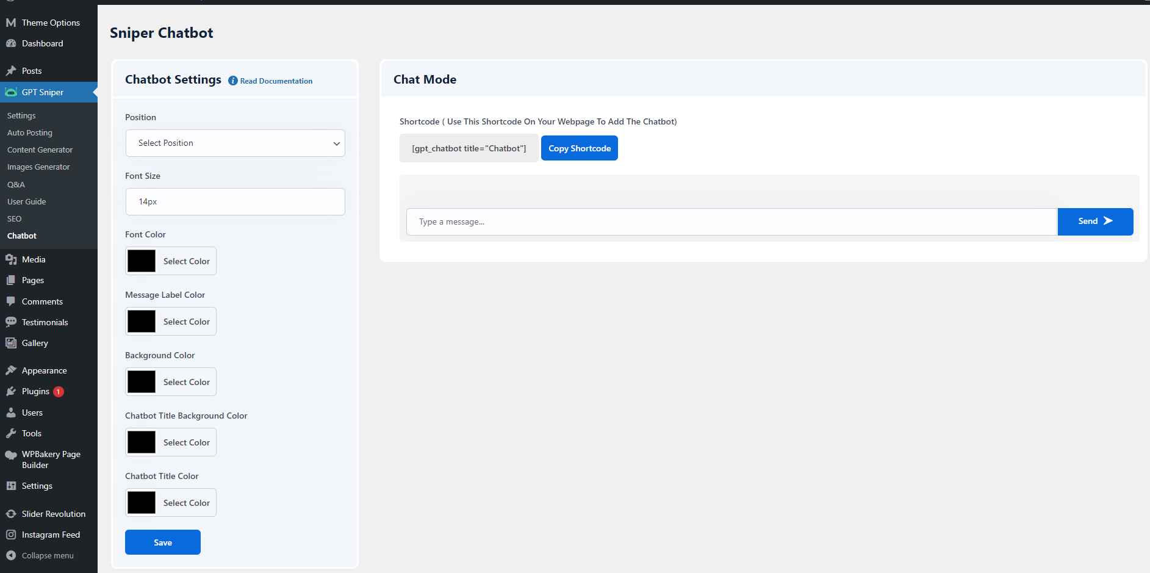Image resolution: width=1150 pixels, height=573 pixels.
Task: Click the Copy Shortcode button
Action: [x=580, y=148]
